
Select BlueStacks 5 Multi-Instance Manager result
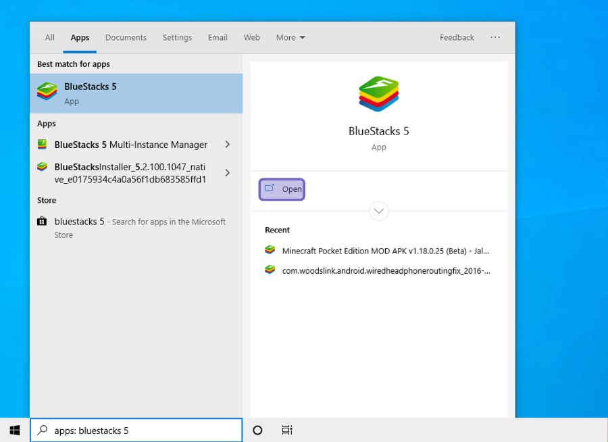136,145
